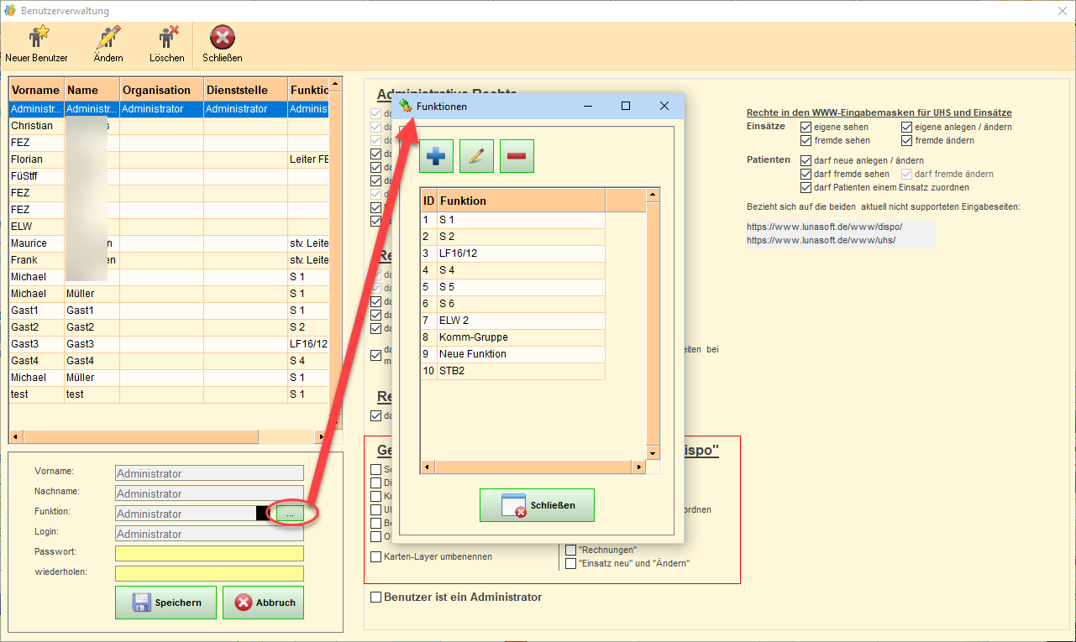The image size is (1076, 642).
Task: Toggle 'darf neue anlegen / ändern' checkbox
Action: tap(806, 160)
